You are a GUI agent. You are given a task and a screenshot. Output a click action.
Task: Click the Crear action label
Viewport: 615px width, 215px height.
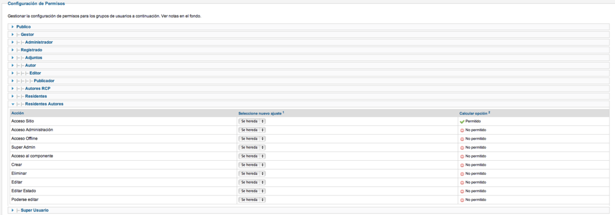pos(16,165)
